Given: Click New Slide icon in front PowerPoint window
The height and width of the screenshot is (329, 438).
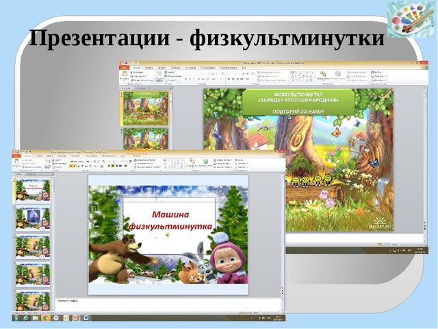Looking at the screenshot, I should (47, 163).
